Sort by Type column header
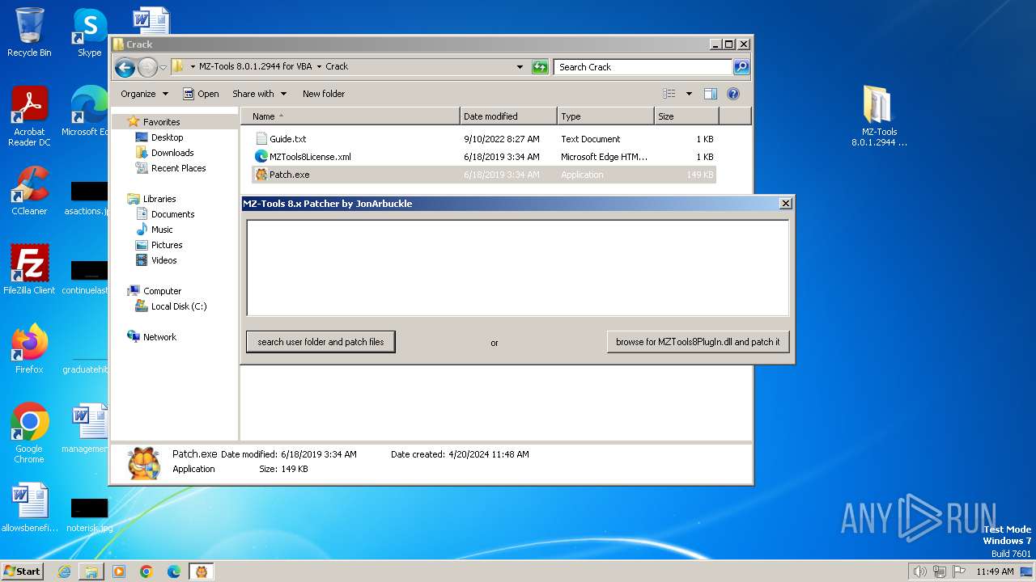Viewport: 1036px width, 582px height. click(x=605, y=116)
